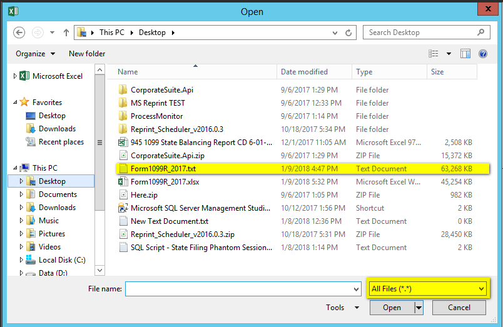The height and width of the screenshot is (327, 503).
Task: Click the Back navigation arrow
Action: coord(19,33)
